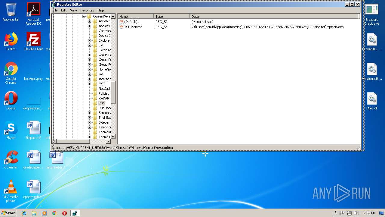Show hidden tray icons arrow

(335, 213)
